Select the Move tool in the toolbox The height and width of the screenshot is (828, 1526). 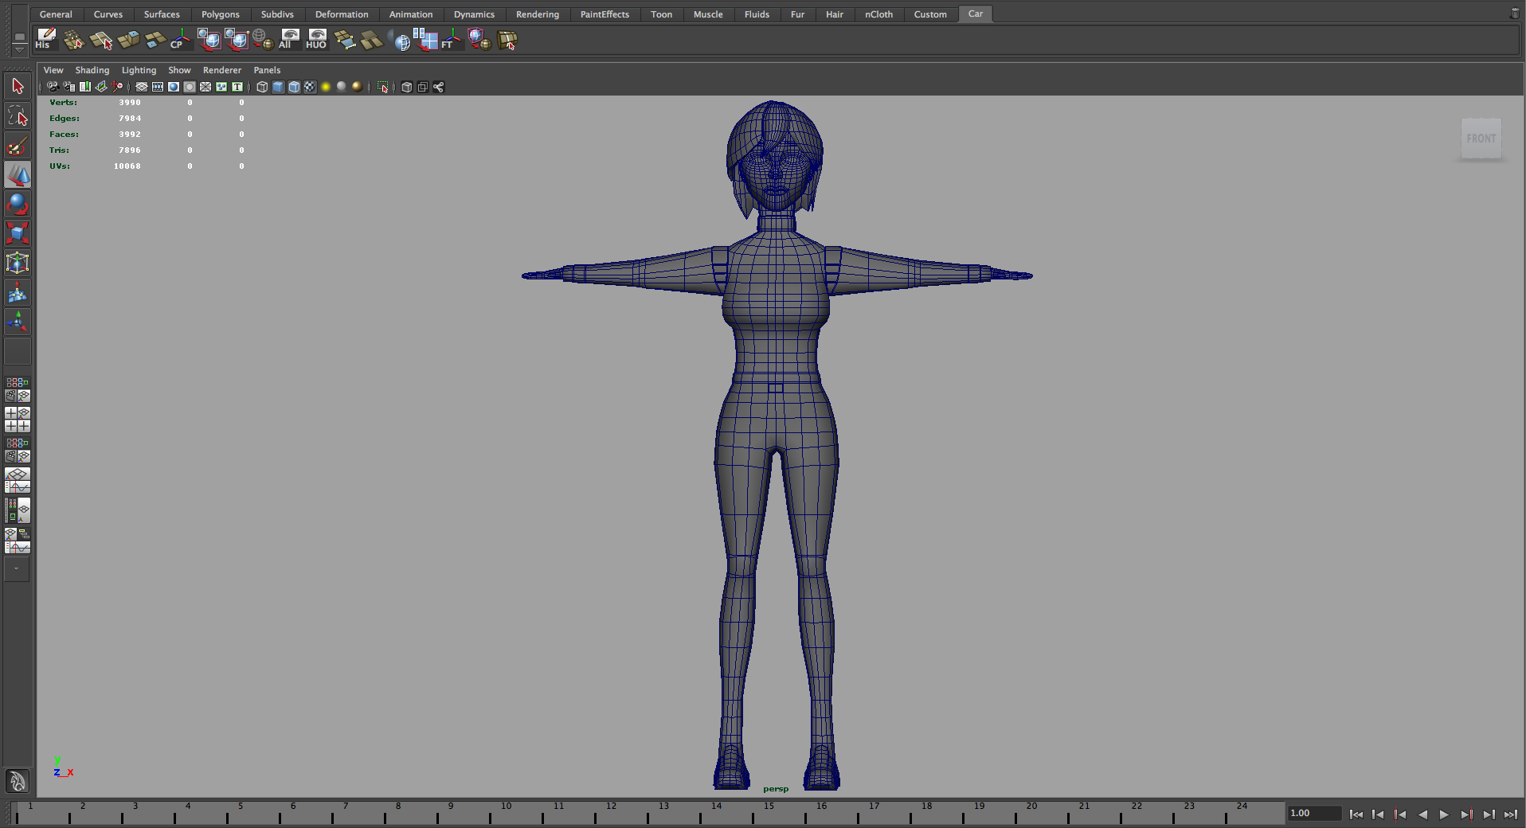(x=18, y=175)
